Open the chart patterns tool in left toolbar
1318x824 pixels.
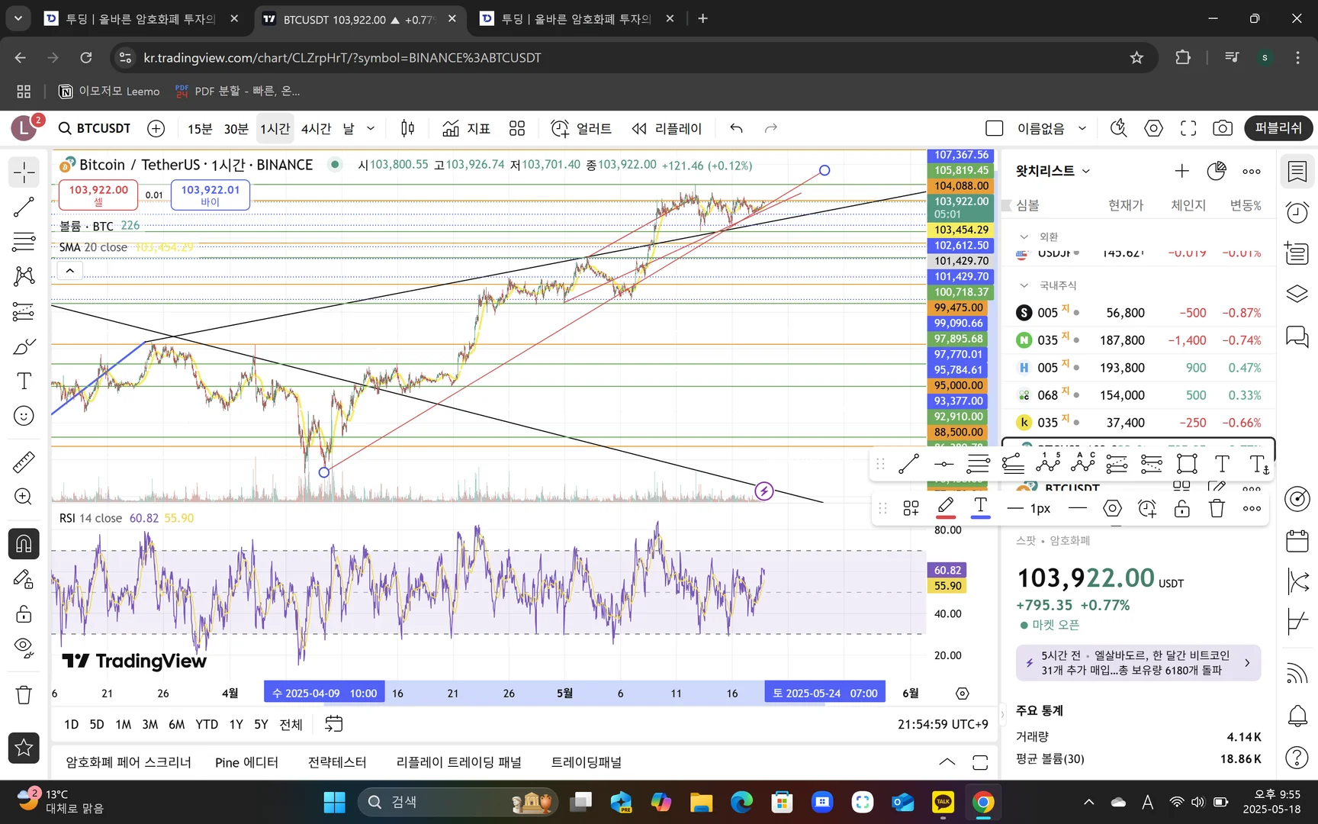point(24,276)
